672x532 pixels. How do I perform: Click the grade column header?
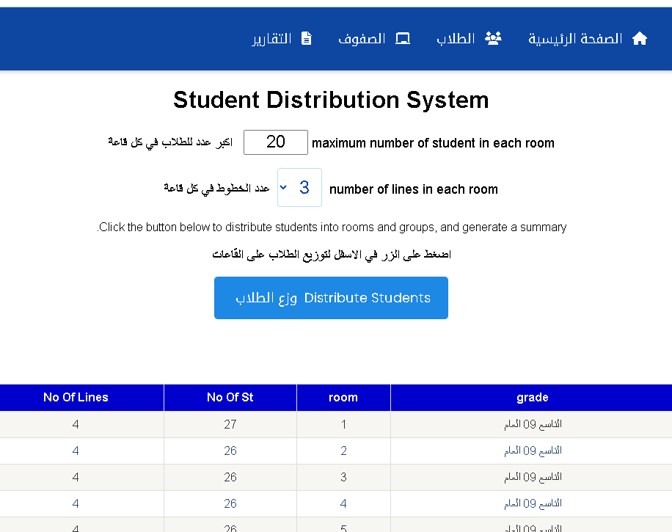pyautogui.click(x=532, y=398)
